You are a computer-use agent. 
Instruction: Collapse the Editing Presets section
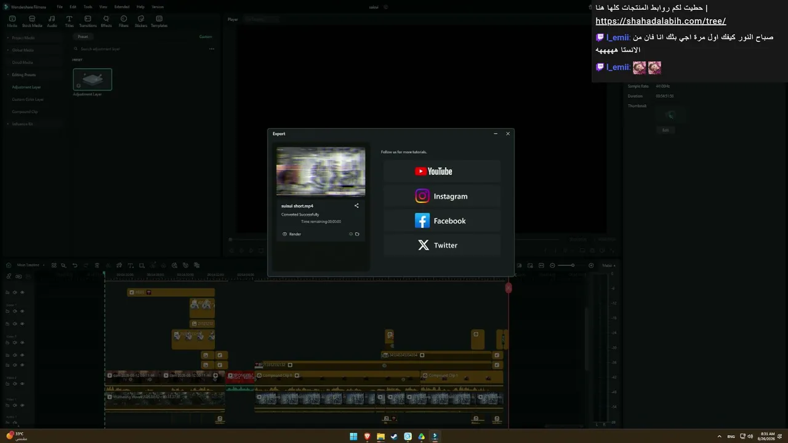tap(8, 74)
